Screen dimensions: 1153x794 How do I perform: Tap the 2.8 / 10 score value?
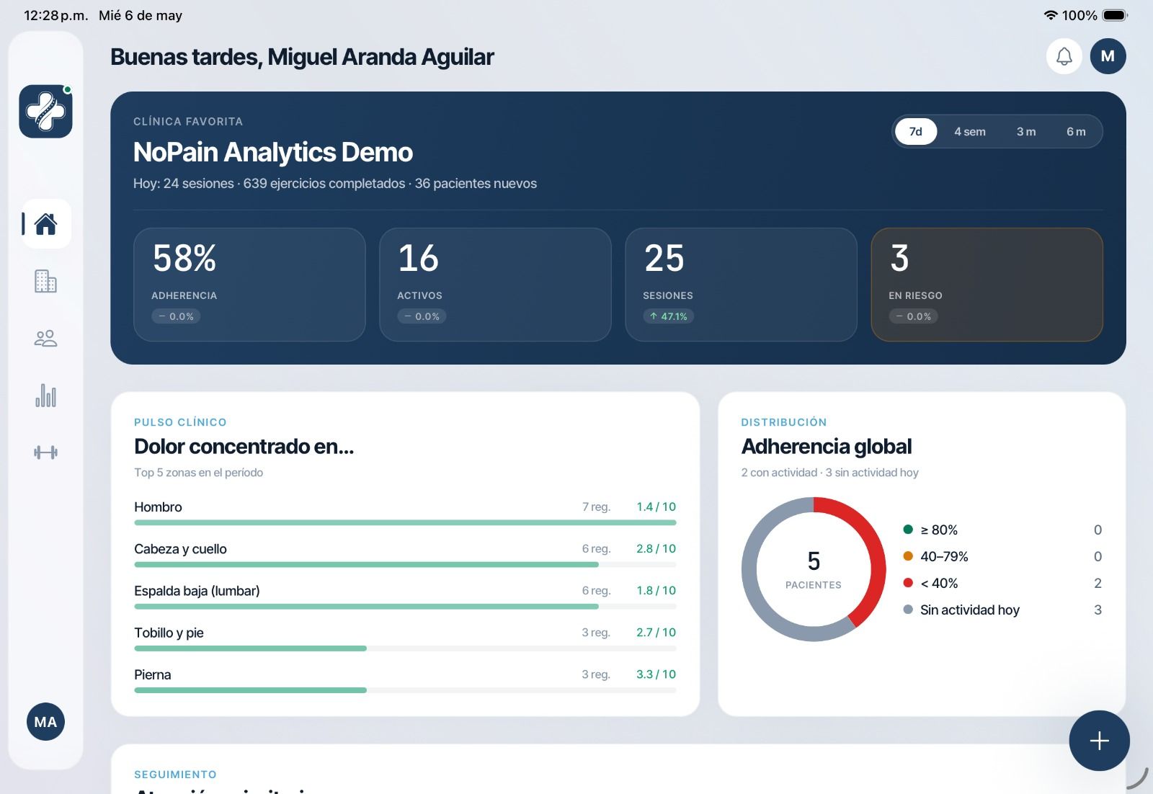tap(656, 548)
